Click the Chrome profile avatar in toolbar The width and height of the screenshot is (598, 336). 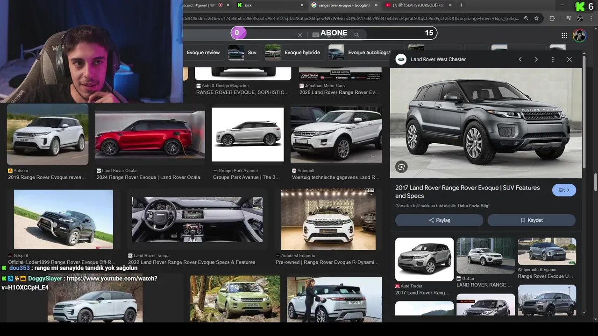[x=580, y=18]
